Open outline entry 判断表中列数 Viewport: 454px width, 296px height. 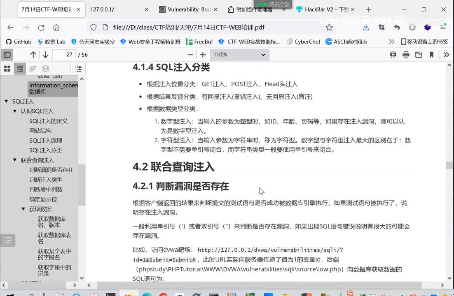point(46,190)
